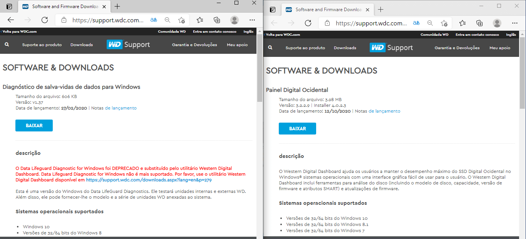The image size is (526, 239).
Task: Add right window page to favorites star
Action: point(444,23)
